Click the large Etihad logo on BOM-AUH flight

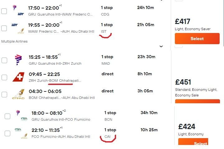18,94
